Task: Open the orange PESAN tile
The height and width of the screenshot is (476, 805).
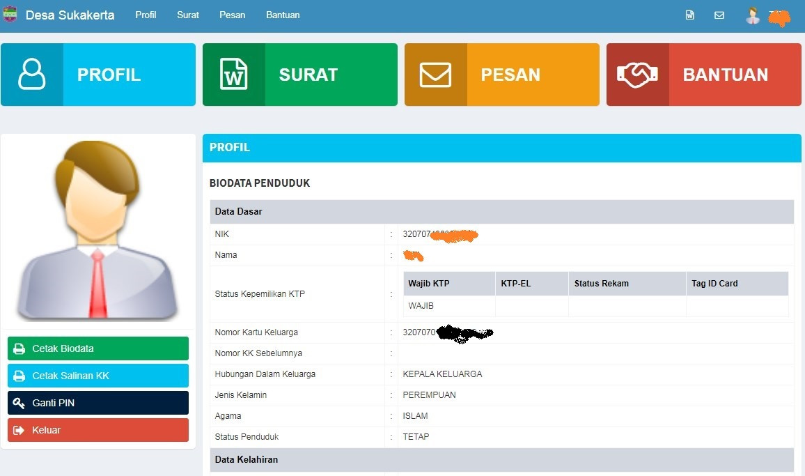Action: (x=501, y=75)
